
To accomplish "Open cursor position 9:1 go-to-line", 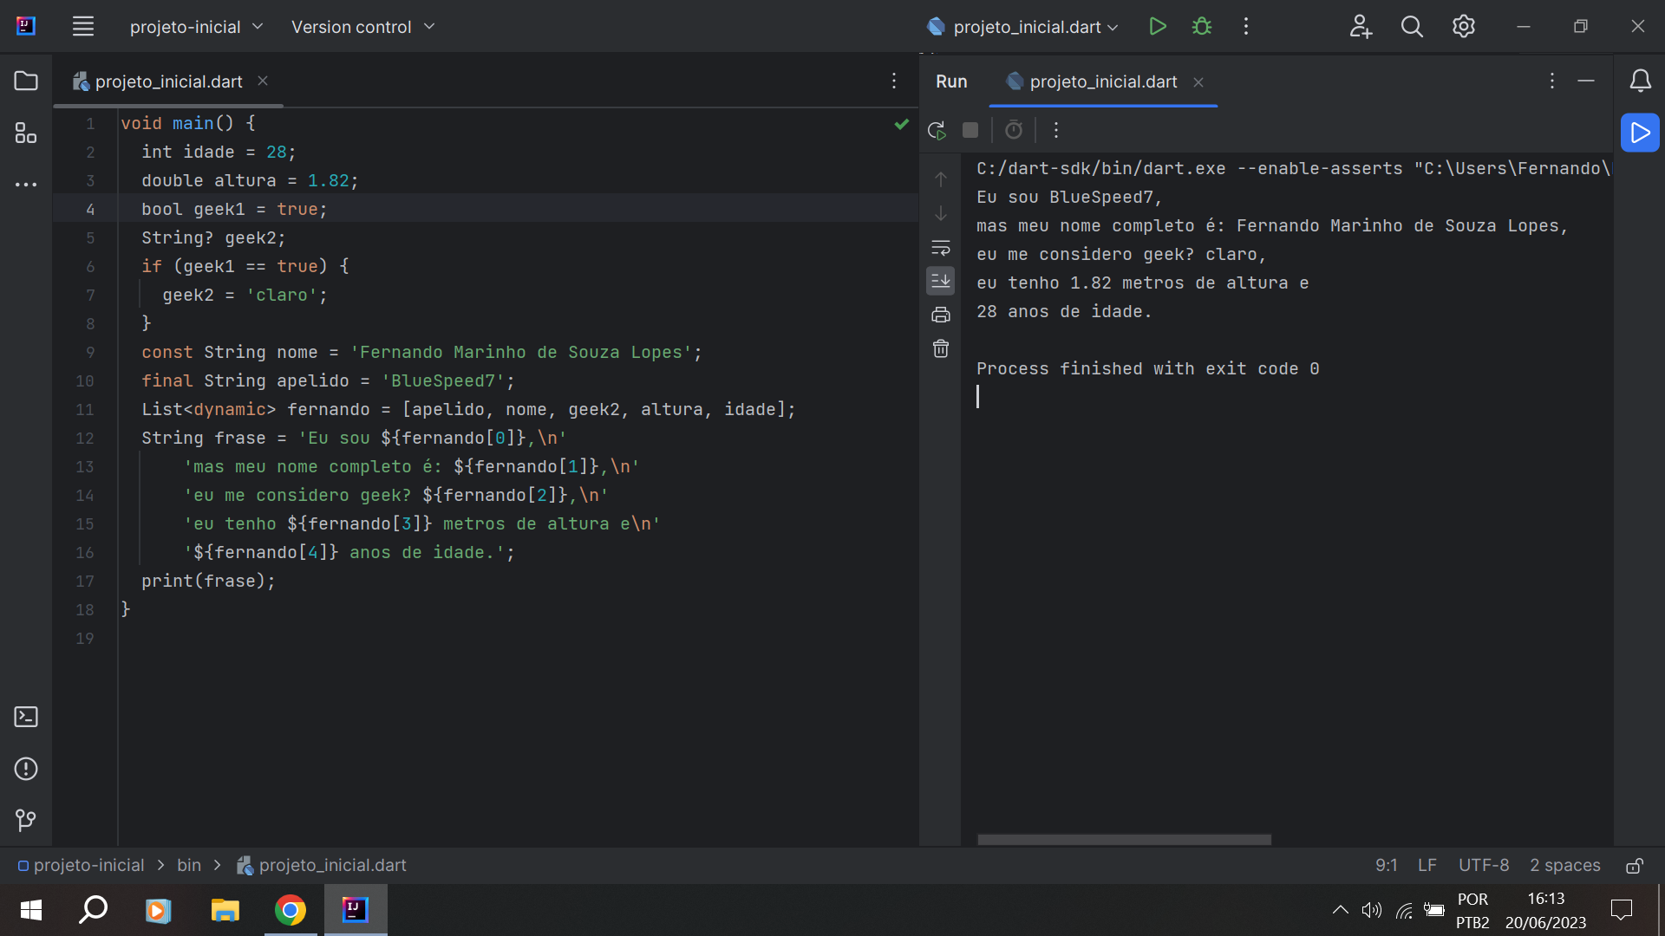I will coord(1386,865).
